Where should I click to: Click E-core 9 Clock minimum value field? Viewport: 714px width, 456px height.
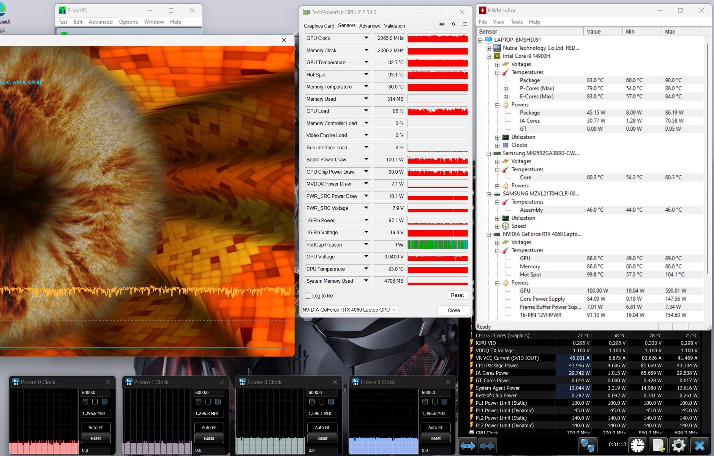coord(435,450)
